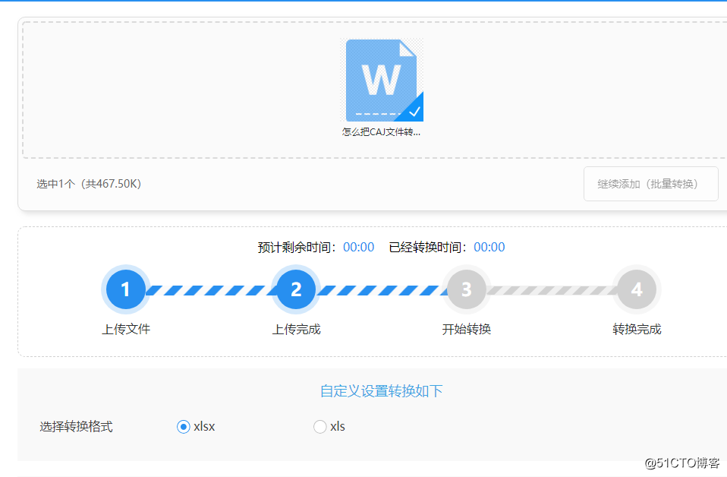This screenshot has height=477, width=727.
Task: Click the 转换完成 step label
Action: pyautogui.click(x=637, y=330)
